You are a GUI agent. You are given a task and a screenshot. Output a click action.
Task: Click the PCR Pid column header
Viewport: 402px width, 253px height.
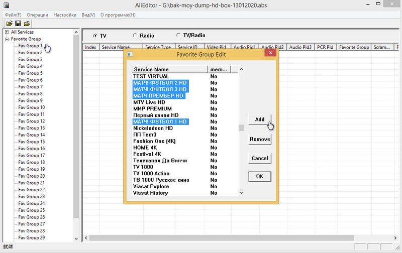pyautogui.click(x=325, y=47)
